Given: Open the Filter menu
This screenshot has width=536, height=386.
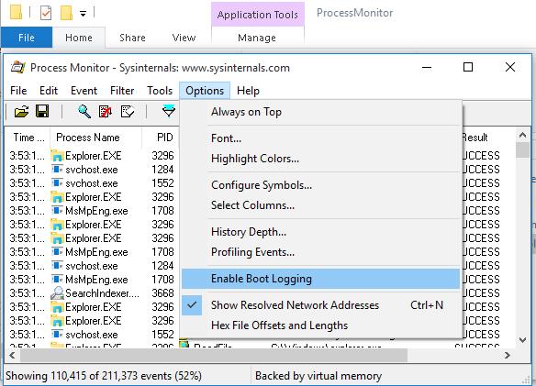Looking at the screenshot, I should click(x=122, y=91).
